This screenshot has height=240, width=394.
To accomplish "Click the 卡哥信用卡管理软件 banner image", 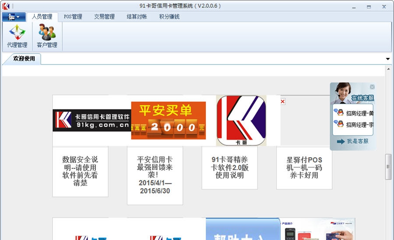I will (92, 120).
